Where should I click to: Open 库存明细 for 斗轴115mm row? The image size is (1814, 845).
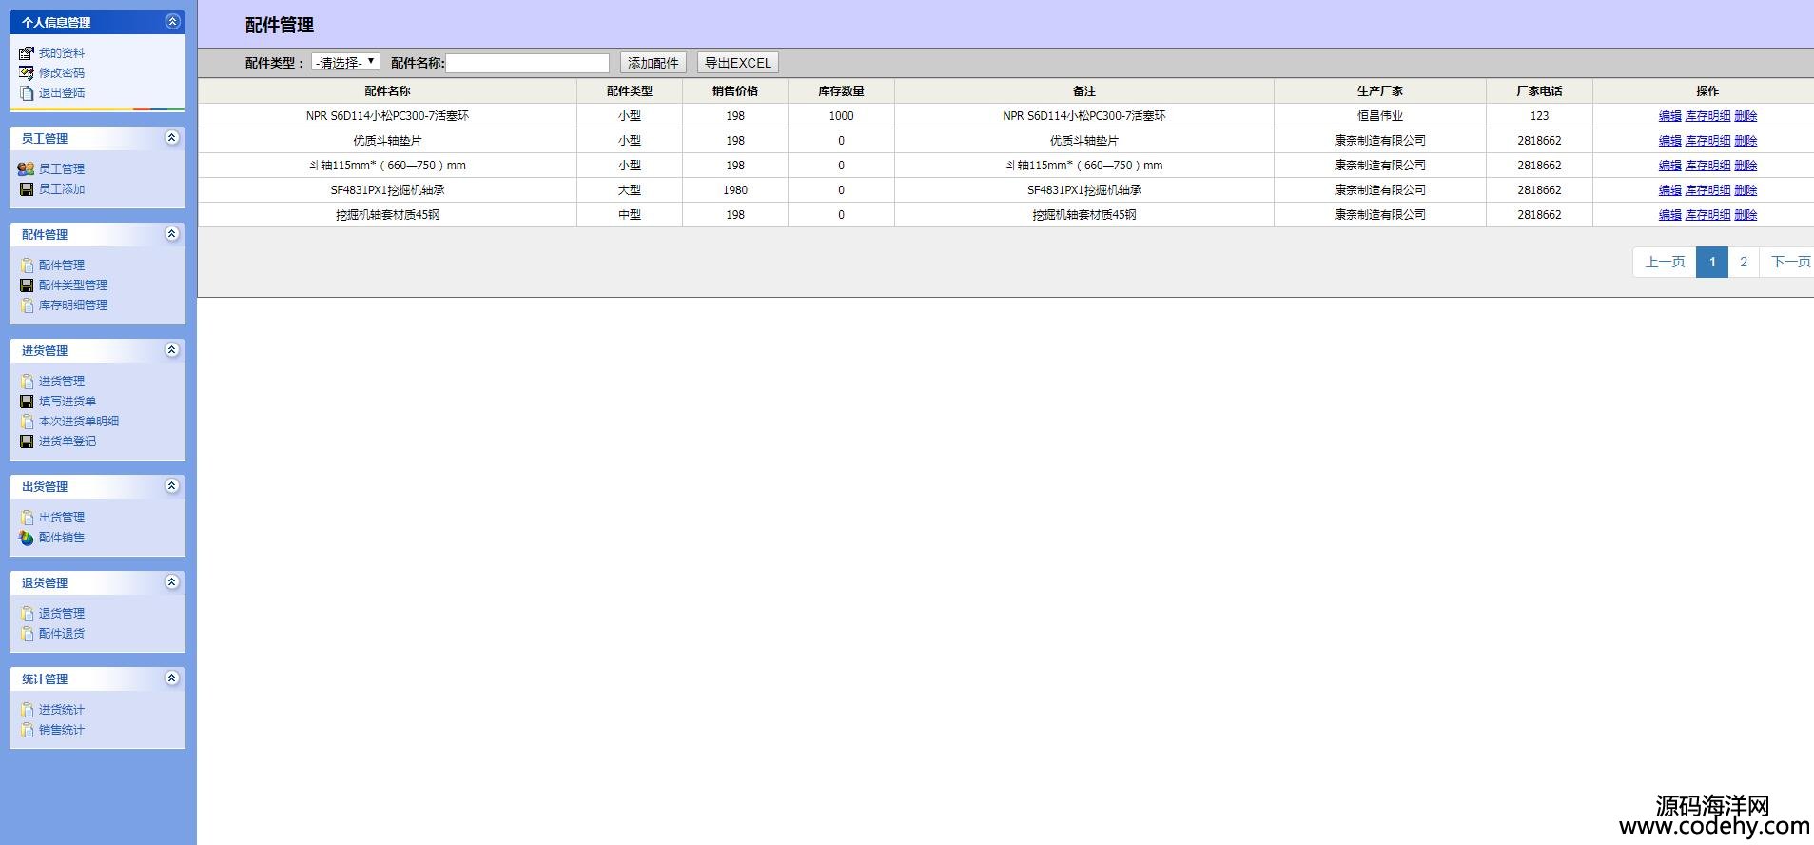pos(1708,166)
